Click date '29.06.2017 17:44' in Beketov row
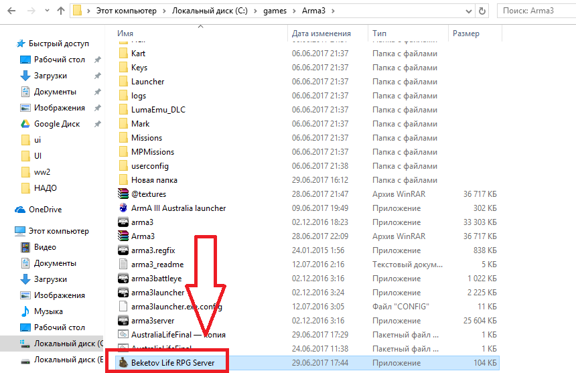Screen dimensions: 576x373 point(320,363)
